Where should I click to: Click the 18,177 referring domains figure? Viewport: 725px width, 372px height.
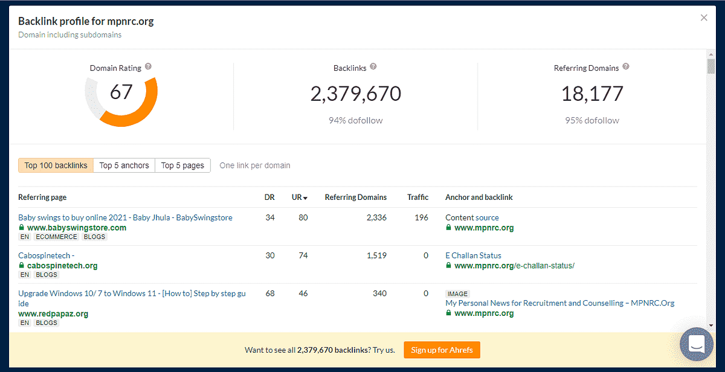592,94
